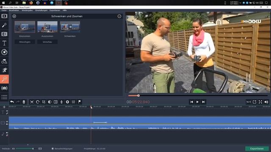Open the transition wizard icon
Screen dimensions: 271x152
pos(55,102)
